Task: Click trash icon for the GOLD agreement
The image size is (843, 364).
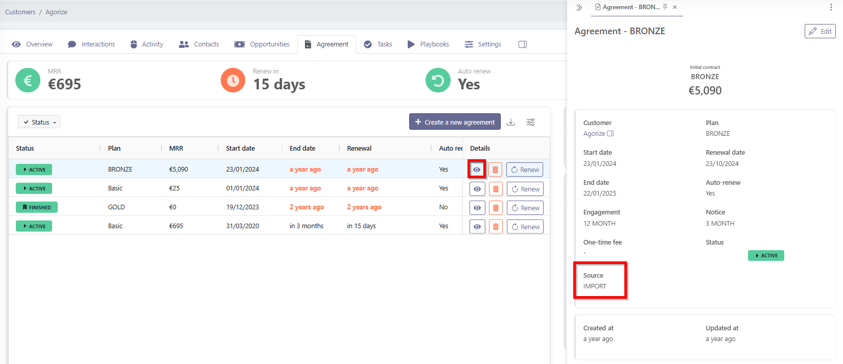Action: tap(495, 208)
